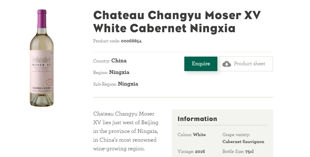The image size is (310, 157).
Task: Click the Chateau Changyu Moser XV title
Action: click(177, 21)
